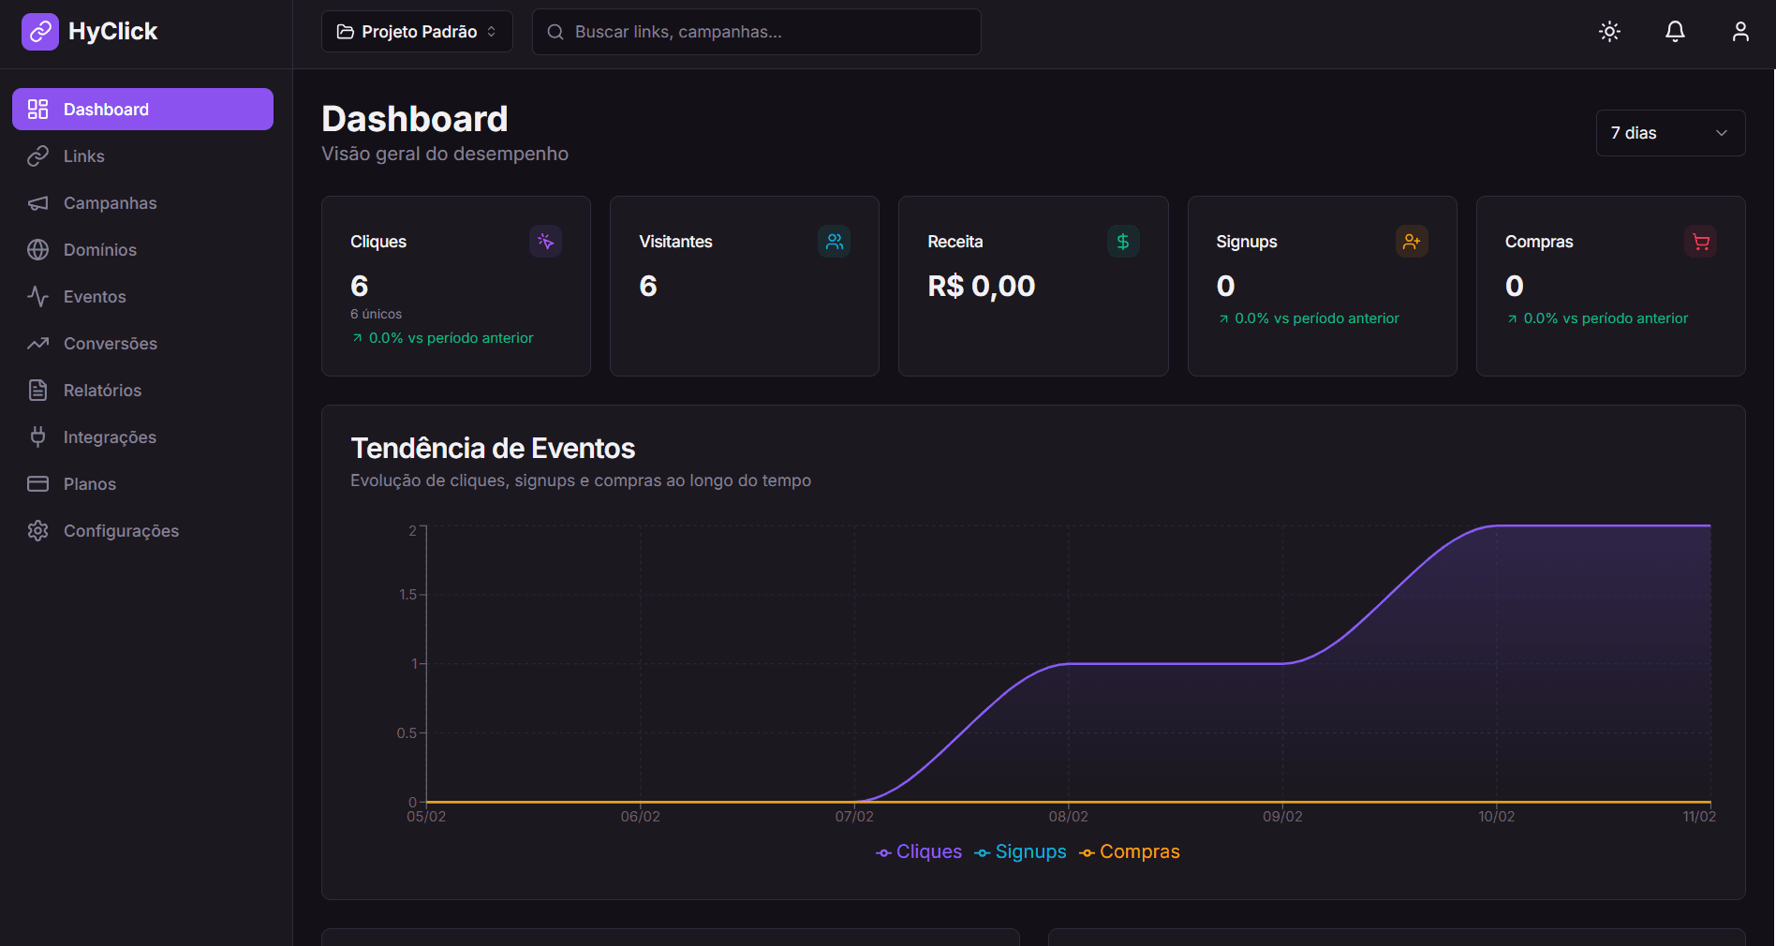Click the cursor icon on the Cliques card
Image resolution: width=1776 pixels, height=946 pixels.
click(x=545, y=242)
